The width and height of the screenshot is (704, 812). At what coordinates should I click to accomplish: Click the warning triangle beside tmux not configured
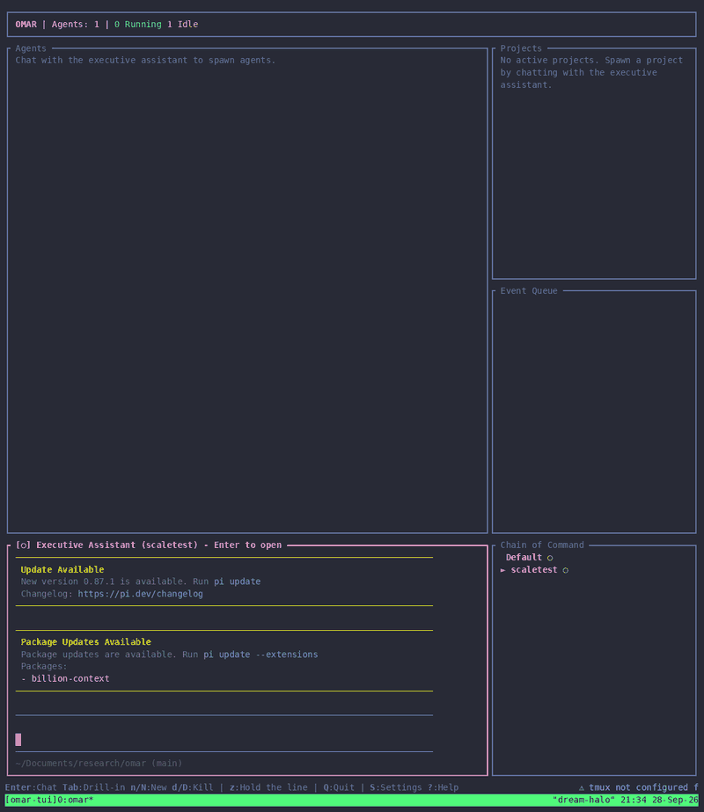coord(581,787)
